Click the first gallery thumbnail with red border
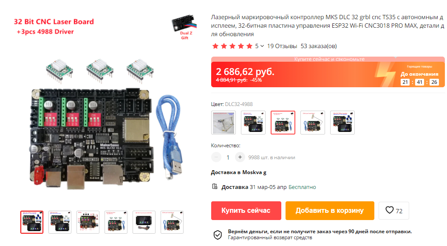 coord(32,222)
